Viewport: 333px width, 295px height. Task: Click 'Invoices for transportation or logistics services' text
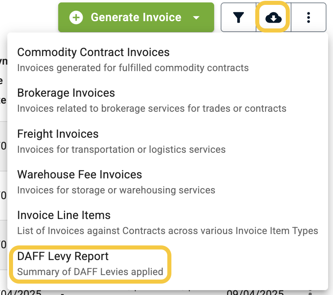coord(121,150)
